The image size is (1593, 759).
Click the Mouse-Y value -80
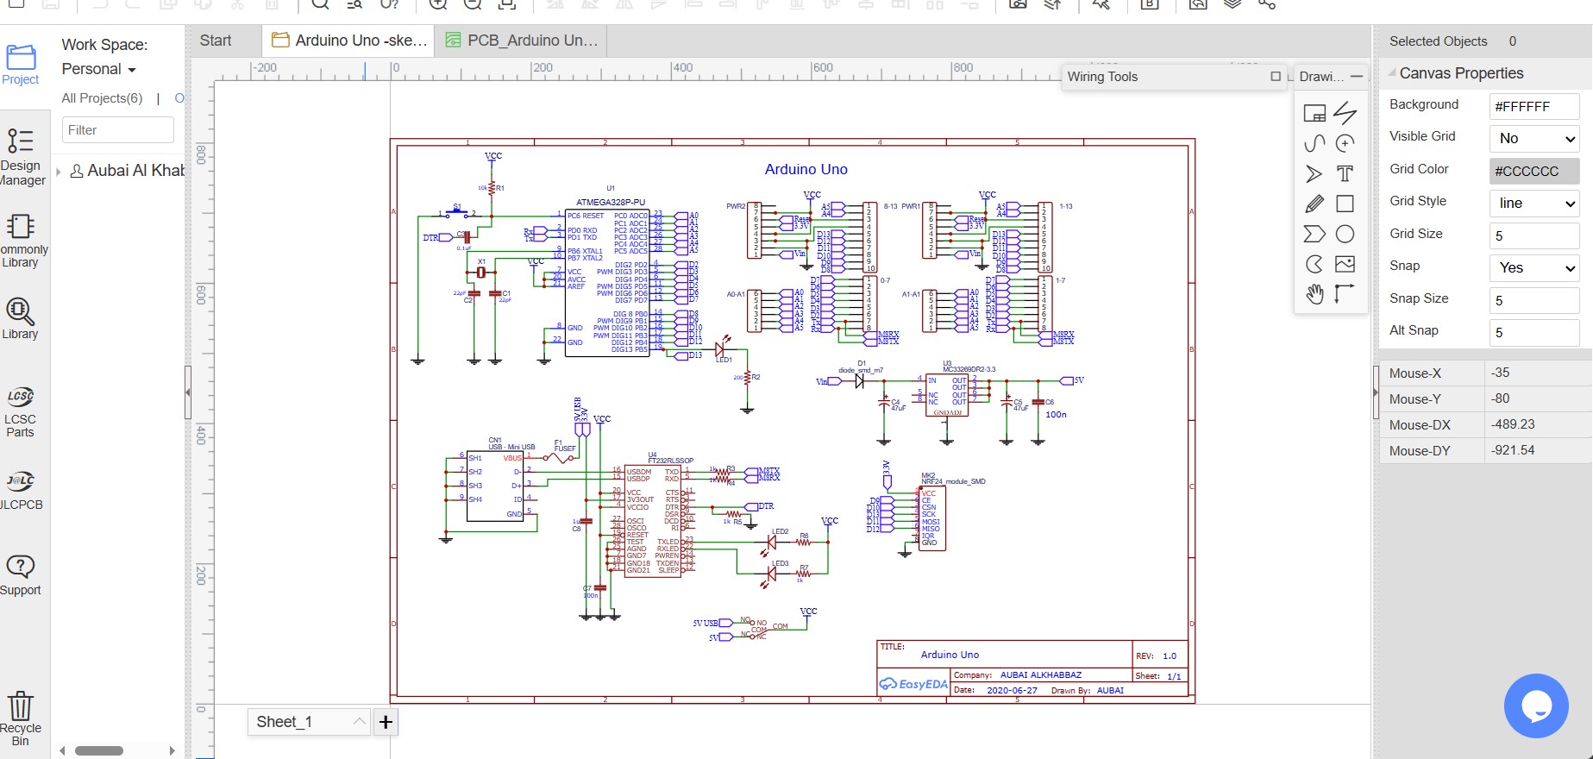coord(1501,398)
